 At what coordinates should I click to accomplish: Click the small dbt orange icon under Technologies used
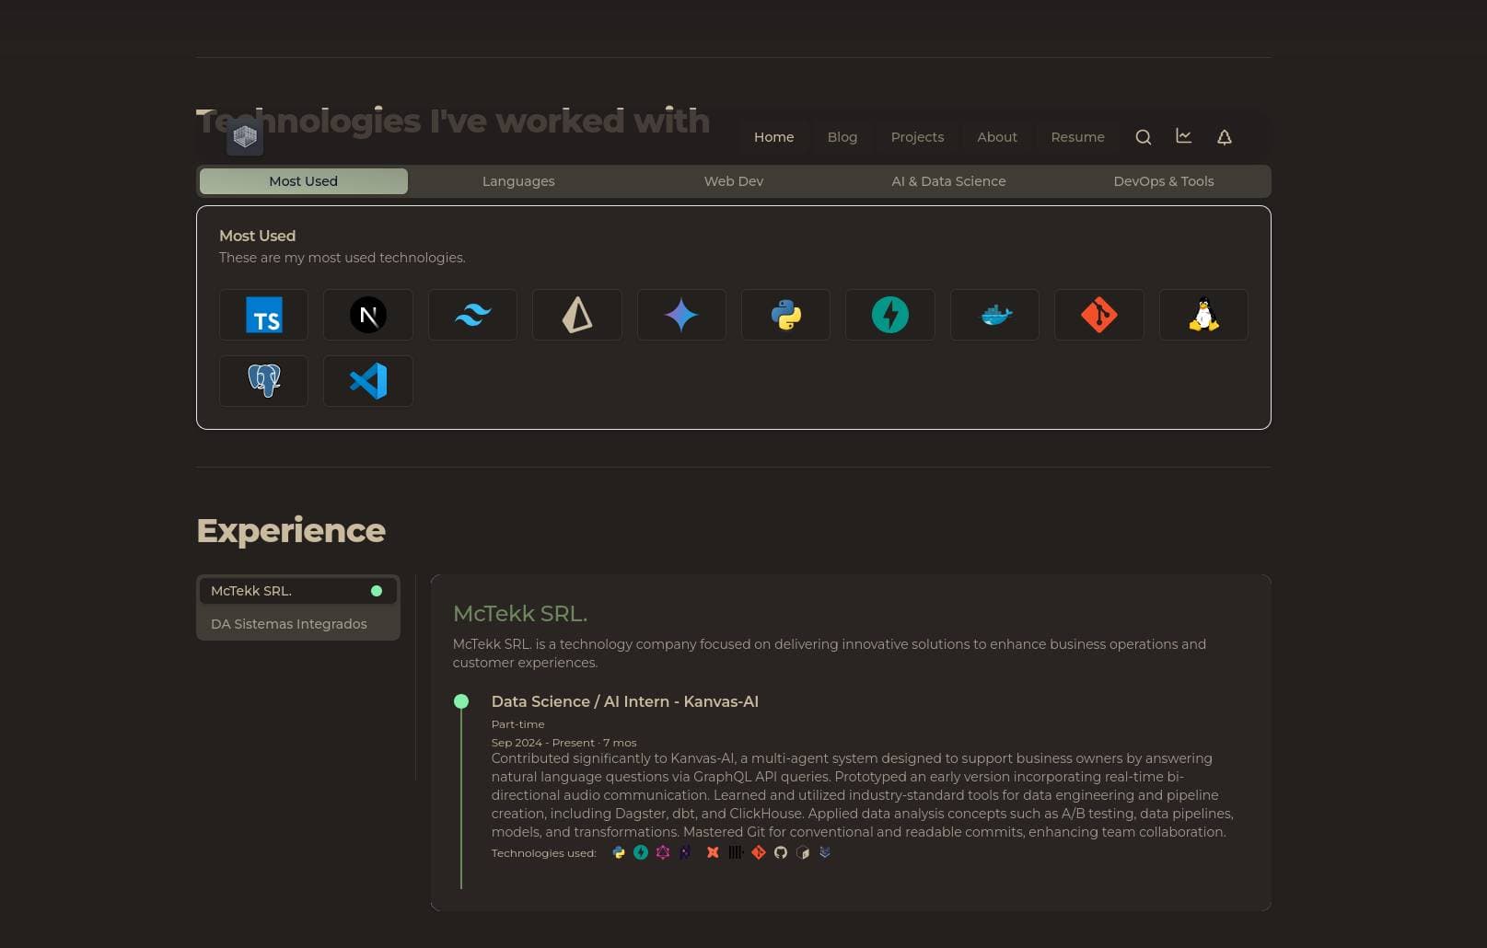713,852
